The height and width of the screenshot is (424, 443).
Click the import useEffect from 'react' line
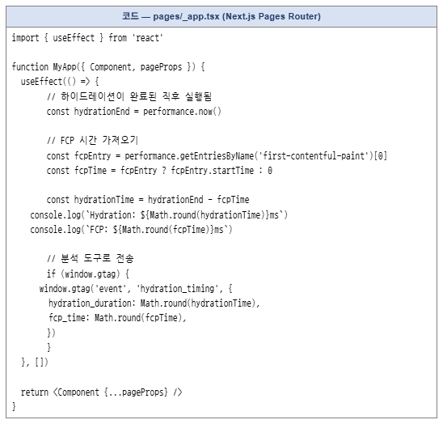[87, 37]
